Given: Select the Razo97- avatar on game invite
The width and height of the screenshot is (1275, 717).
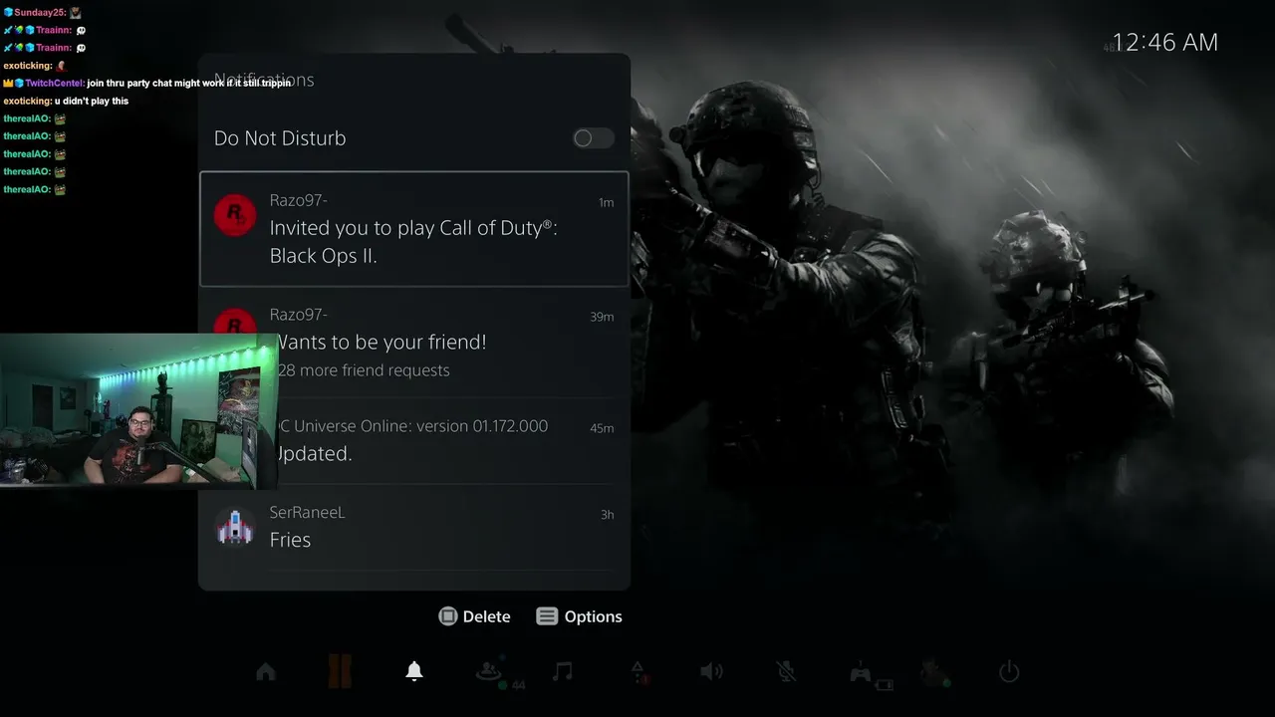Looking at the screenshot, I should click(235, 215).
